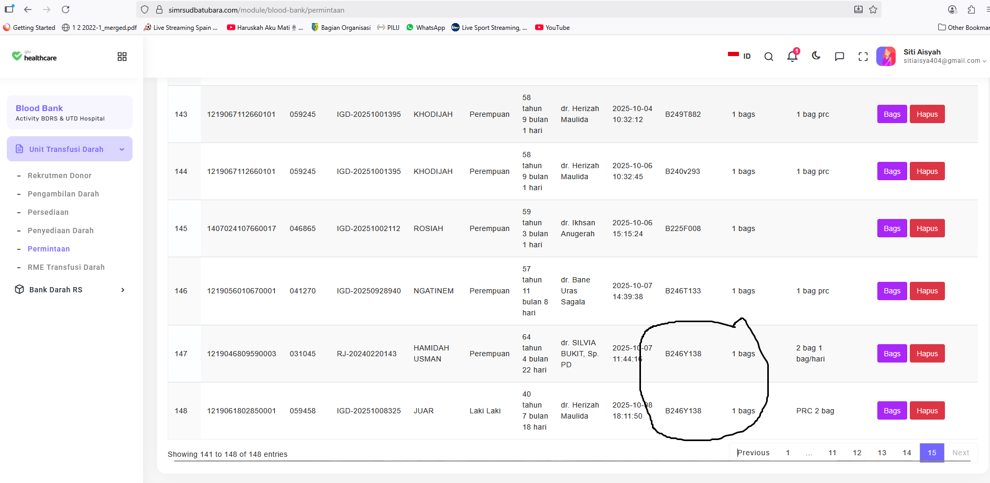Screen dimensions: 990x483
Task: Click Bags button for HAMIDAH USMAN row
Action: 892,354
